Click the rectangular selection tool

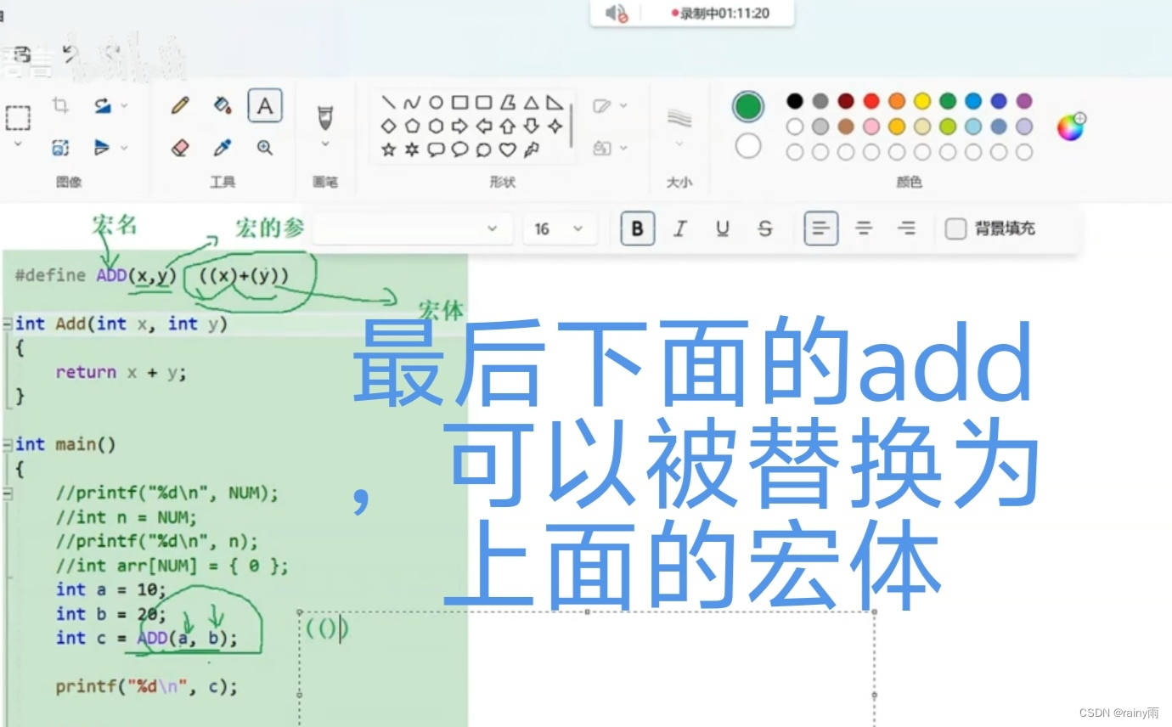click(x=18, y=117)
